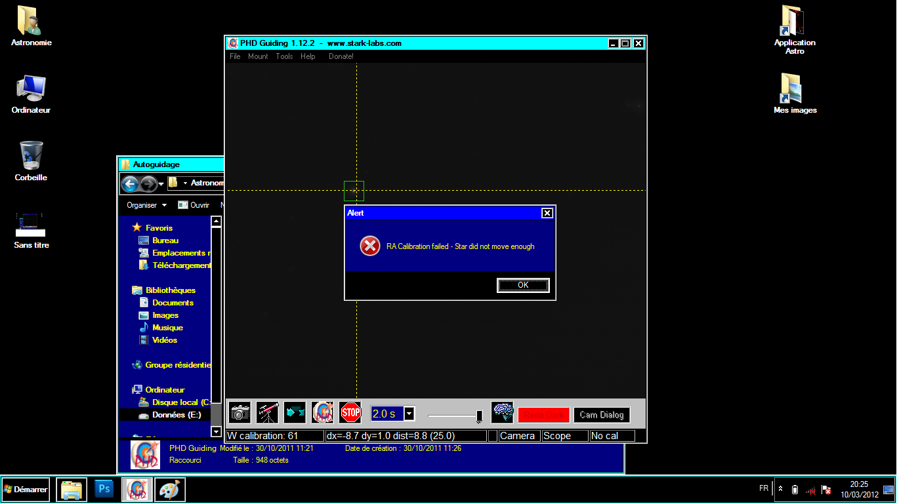This screenshot has width=897, height=504.
Task: Click the red error icon in Alert dialog
Action: 370,246
